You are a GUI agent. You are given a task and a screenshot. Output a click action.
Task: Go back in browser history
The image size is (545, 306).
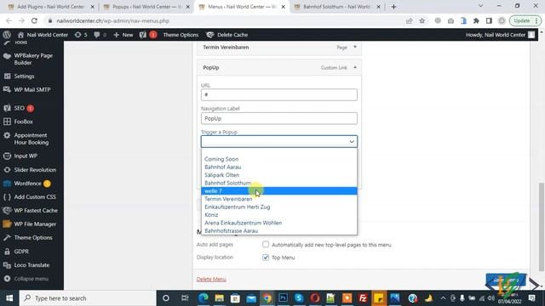coord(9,20)
